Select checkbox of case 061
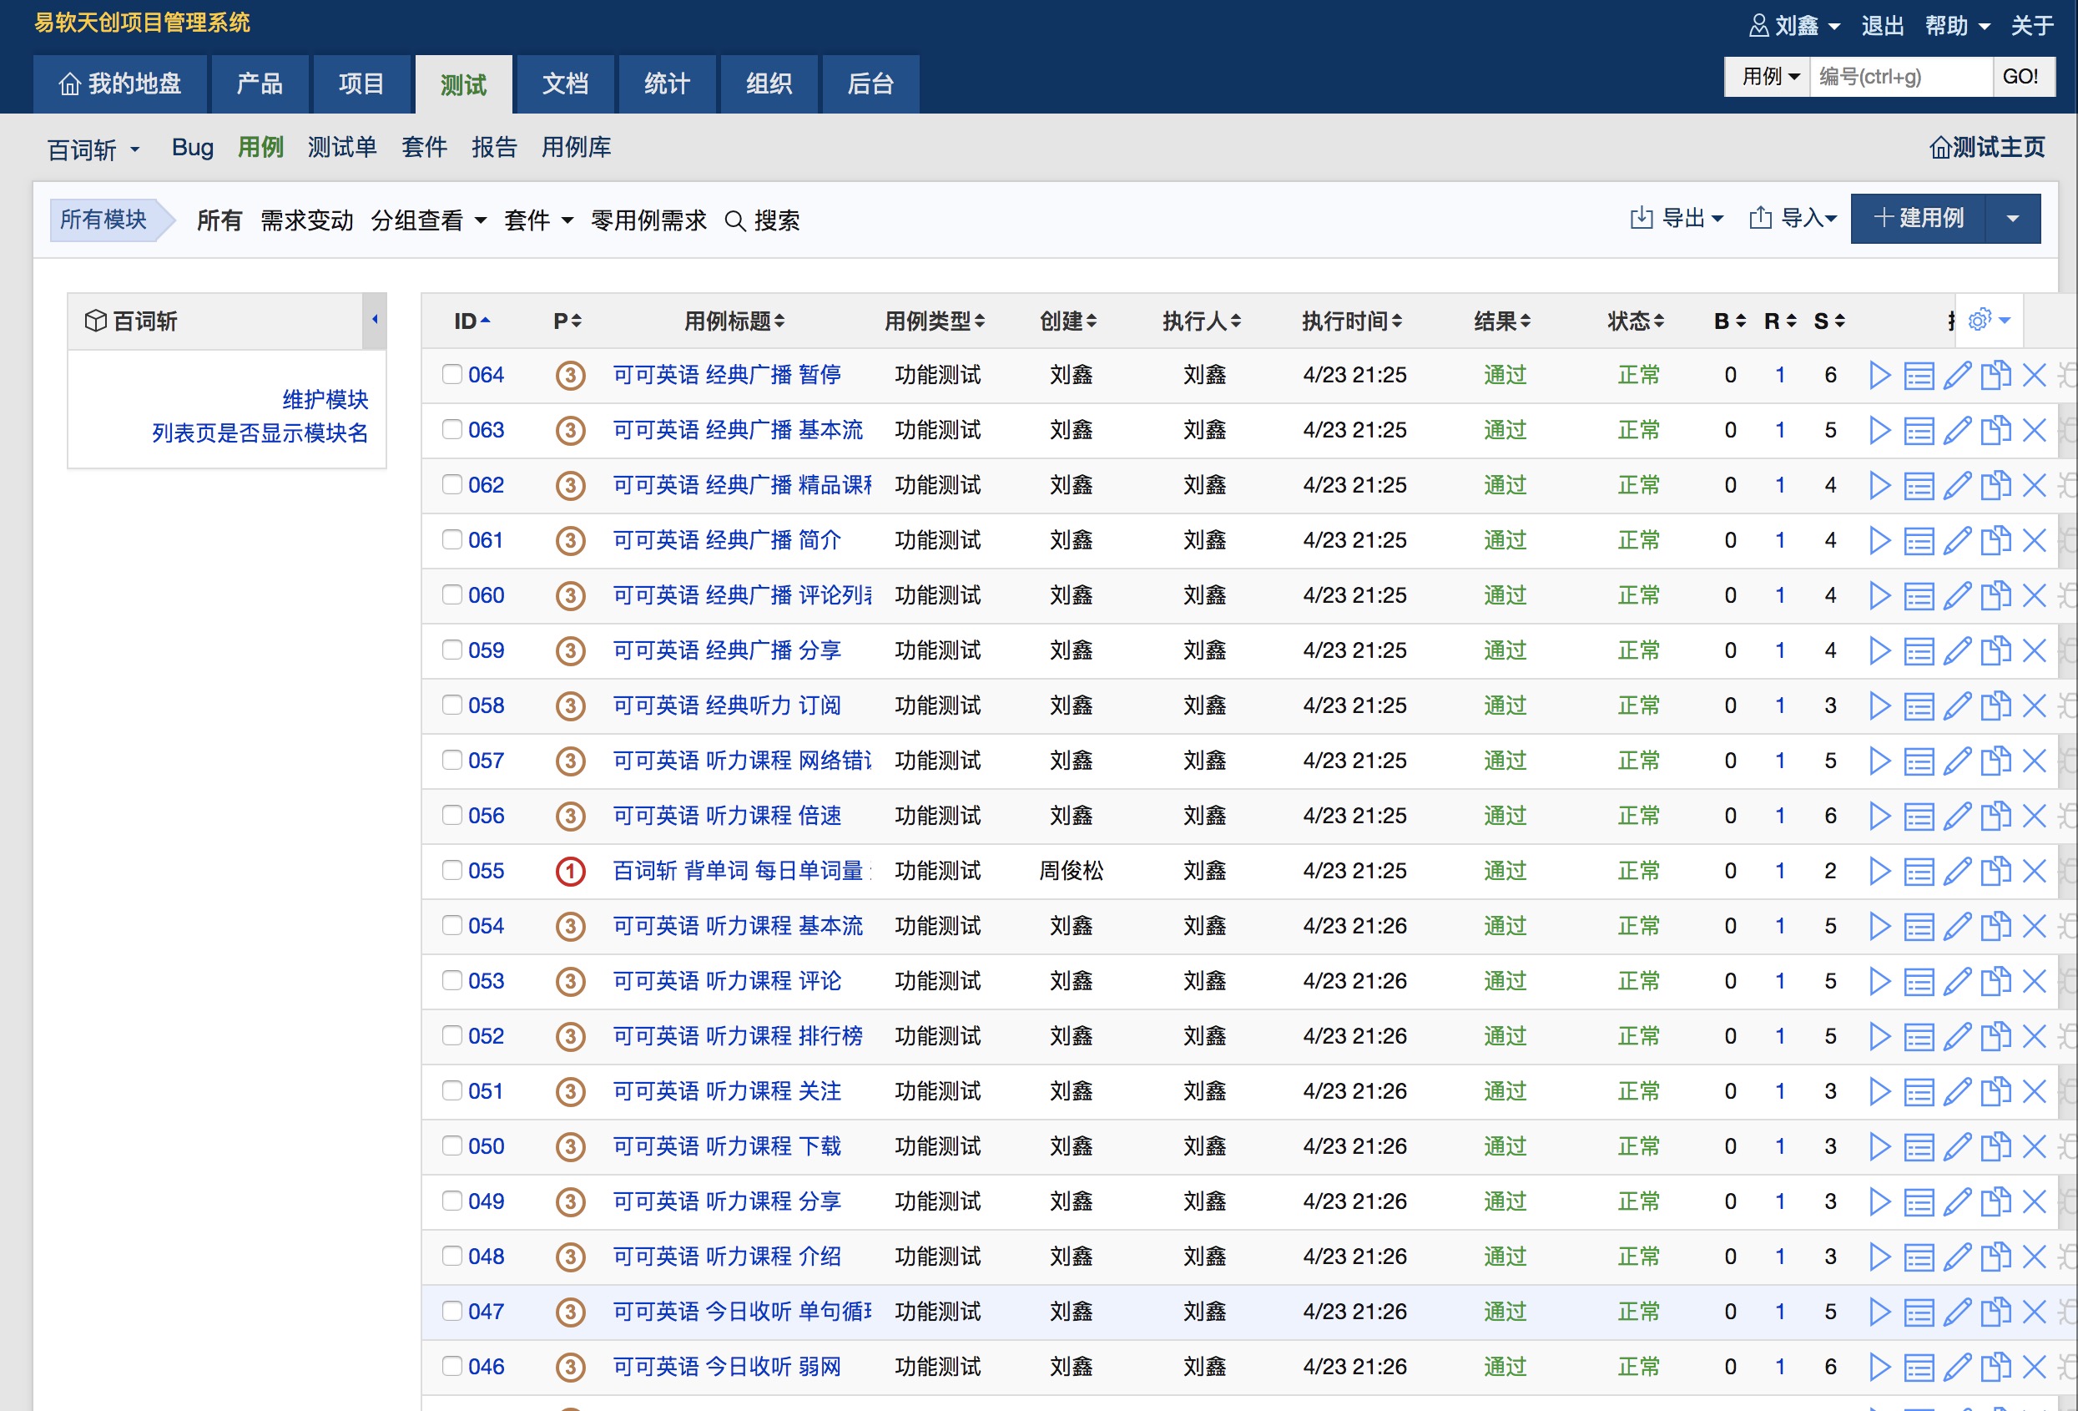 (x=452, y=539)
